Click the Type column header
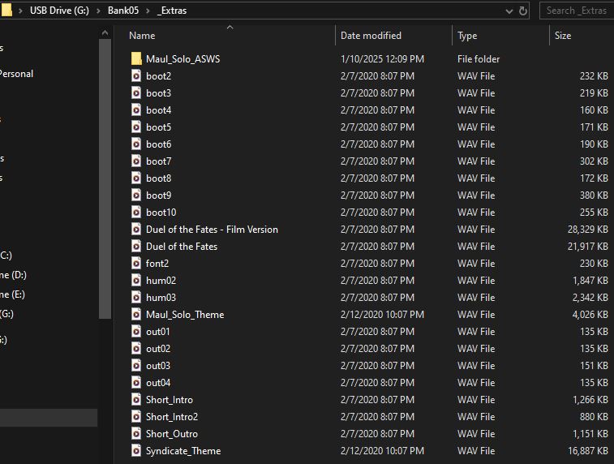 467,36
